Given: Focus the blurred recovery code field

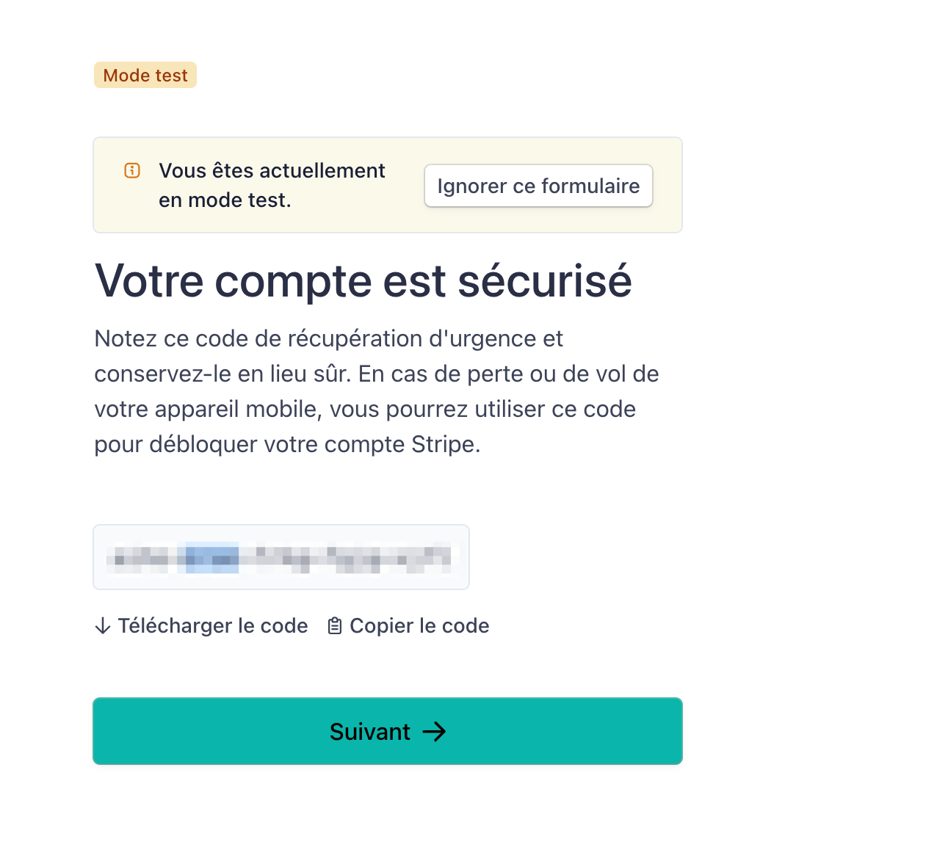Looking at the screenshot, I should click(281, 557).
